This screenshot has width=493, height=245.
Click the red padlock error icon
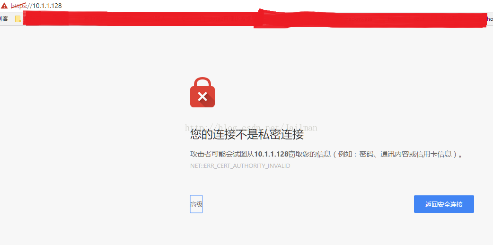[x=202, y=92]
